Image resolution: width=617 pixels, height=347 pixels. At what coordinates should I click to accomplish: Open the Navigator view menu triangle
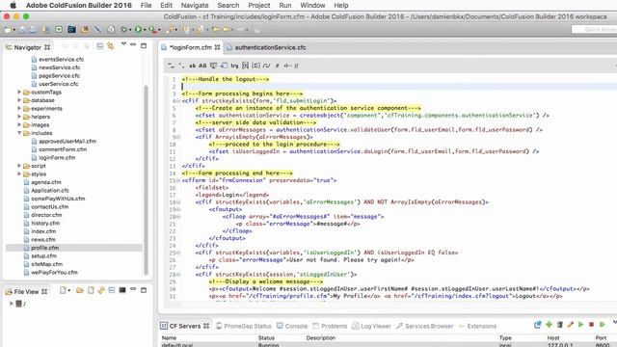coord(123,44)
